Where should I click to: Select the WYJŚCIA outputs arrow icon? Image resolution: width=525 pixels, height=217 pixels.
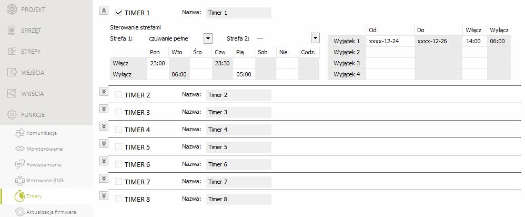click(12, 93)
